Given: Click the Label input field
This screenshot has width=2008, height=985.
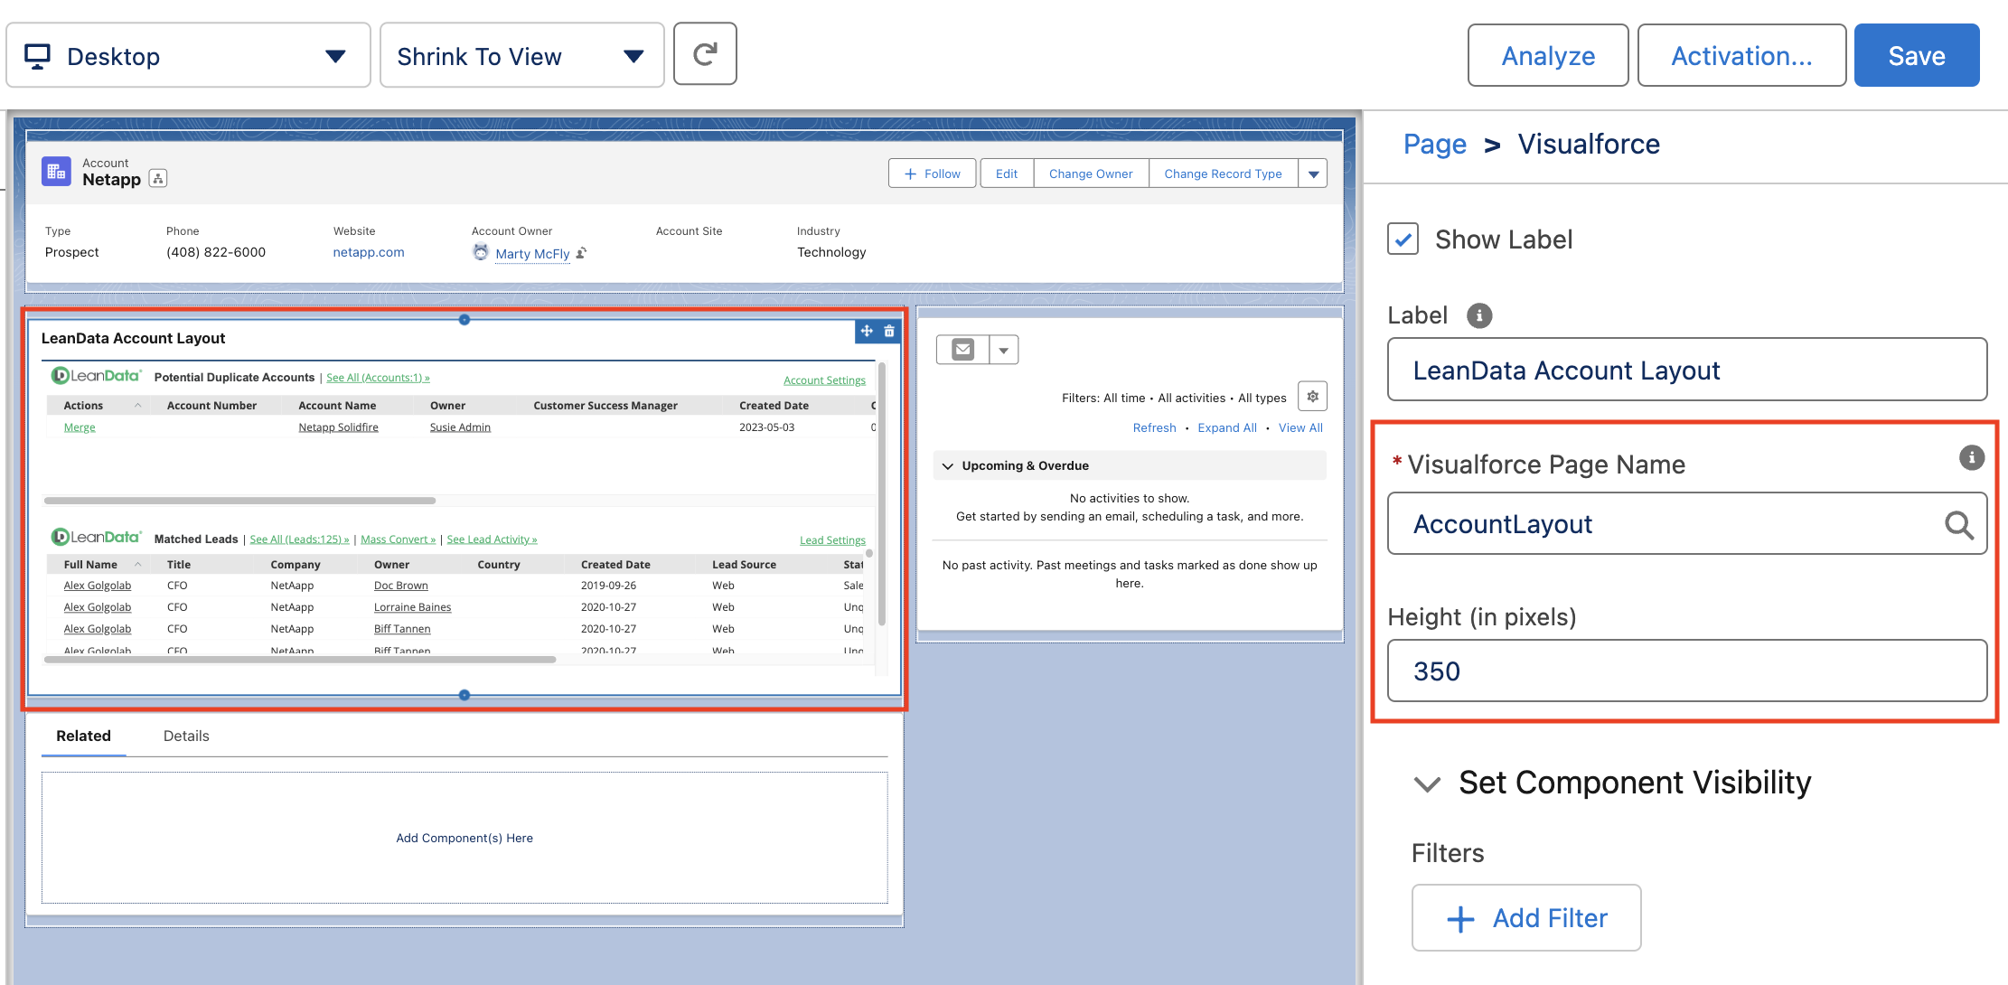Looking at the screenshot, I should click(1686, 370).
